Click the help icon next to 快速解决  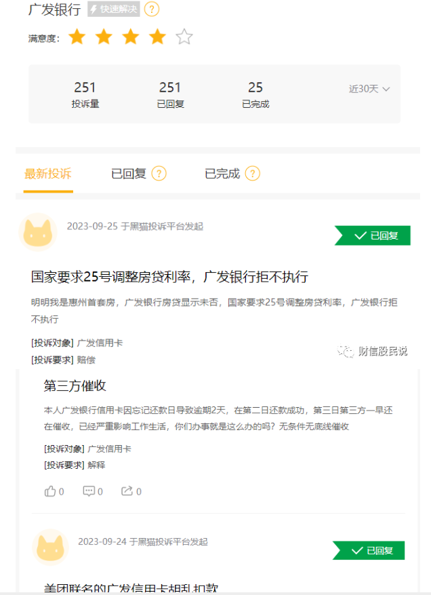(x=152, y=9)
